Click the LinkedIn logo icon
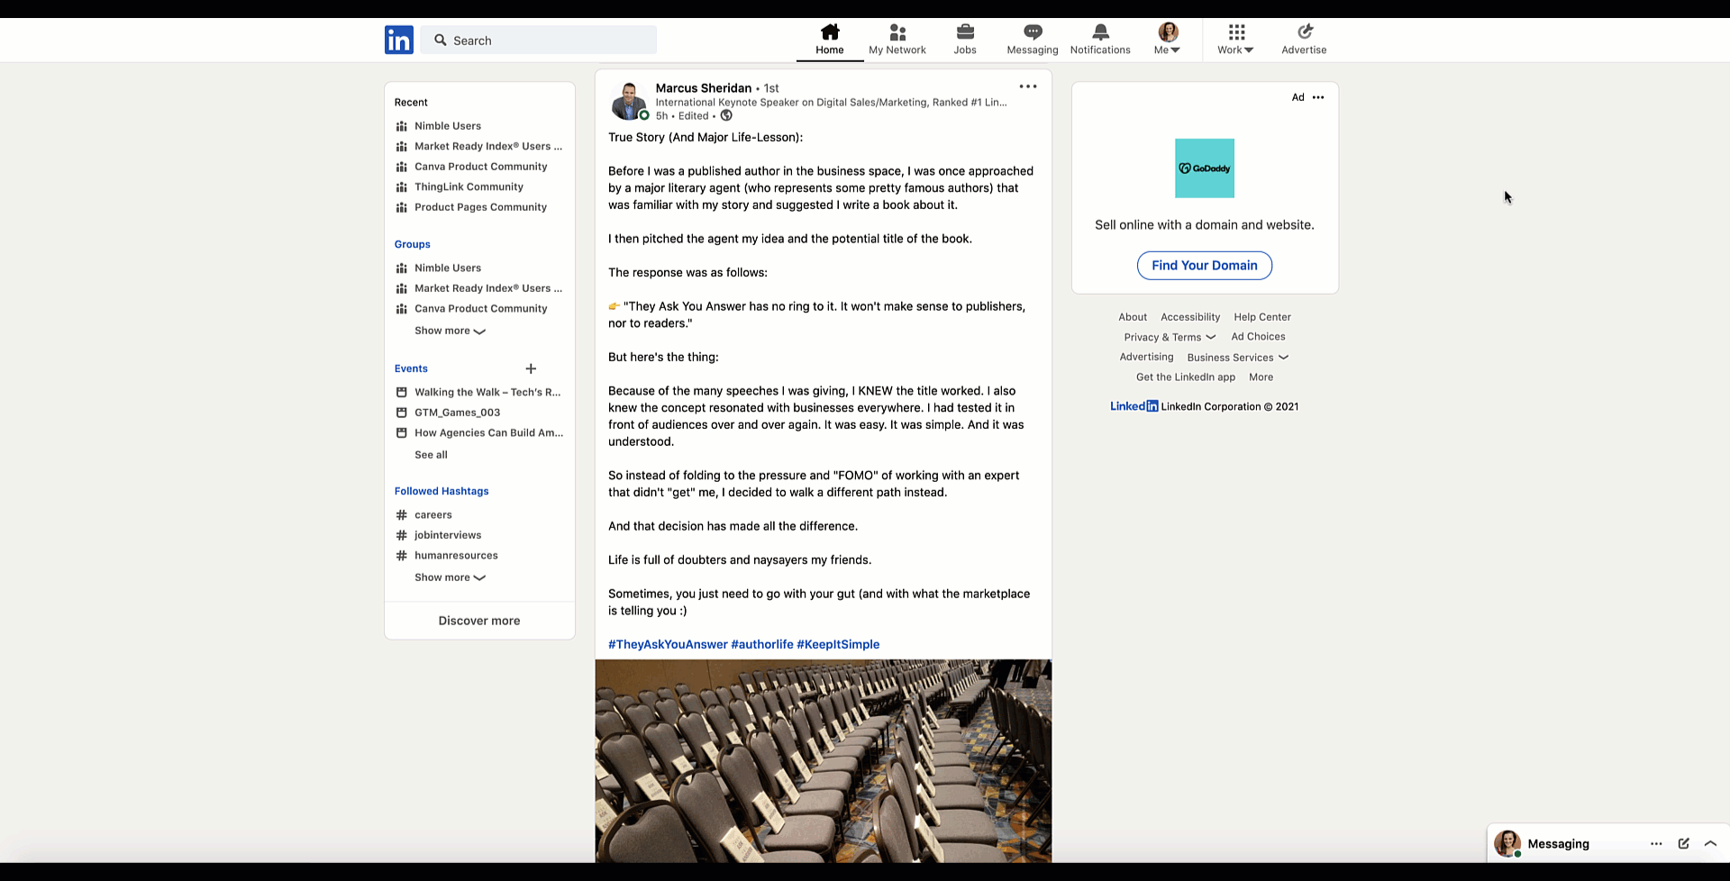 tap(398, 41)
